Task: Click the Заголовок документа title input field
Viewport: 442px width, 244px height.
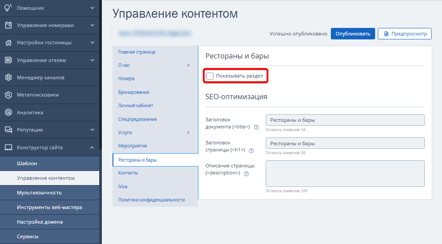Action: tap(345, 120)
